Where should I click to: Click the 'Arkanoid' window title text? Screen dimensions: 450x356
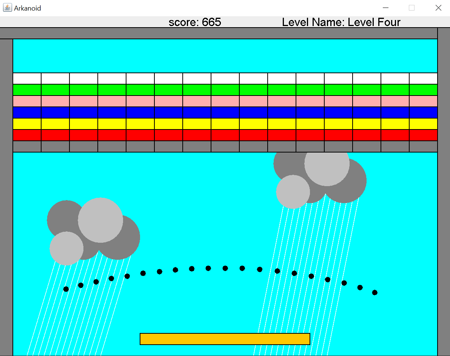28,8
